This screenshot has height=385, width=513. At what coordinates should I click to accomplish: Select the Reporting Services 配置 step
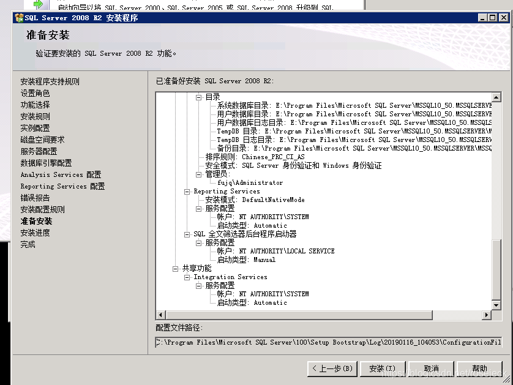pyautogui.click(x=63, y=186)
